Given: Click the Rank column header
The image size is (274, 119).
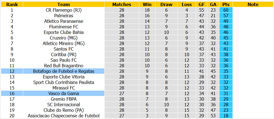Looking at the screenshot, I should coord(12,4).
